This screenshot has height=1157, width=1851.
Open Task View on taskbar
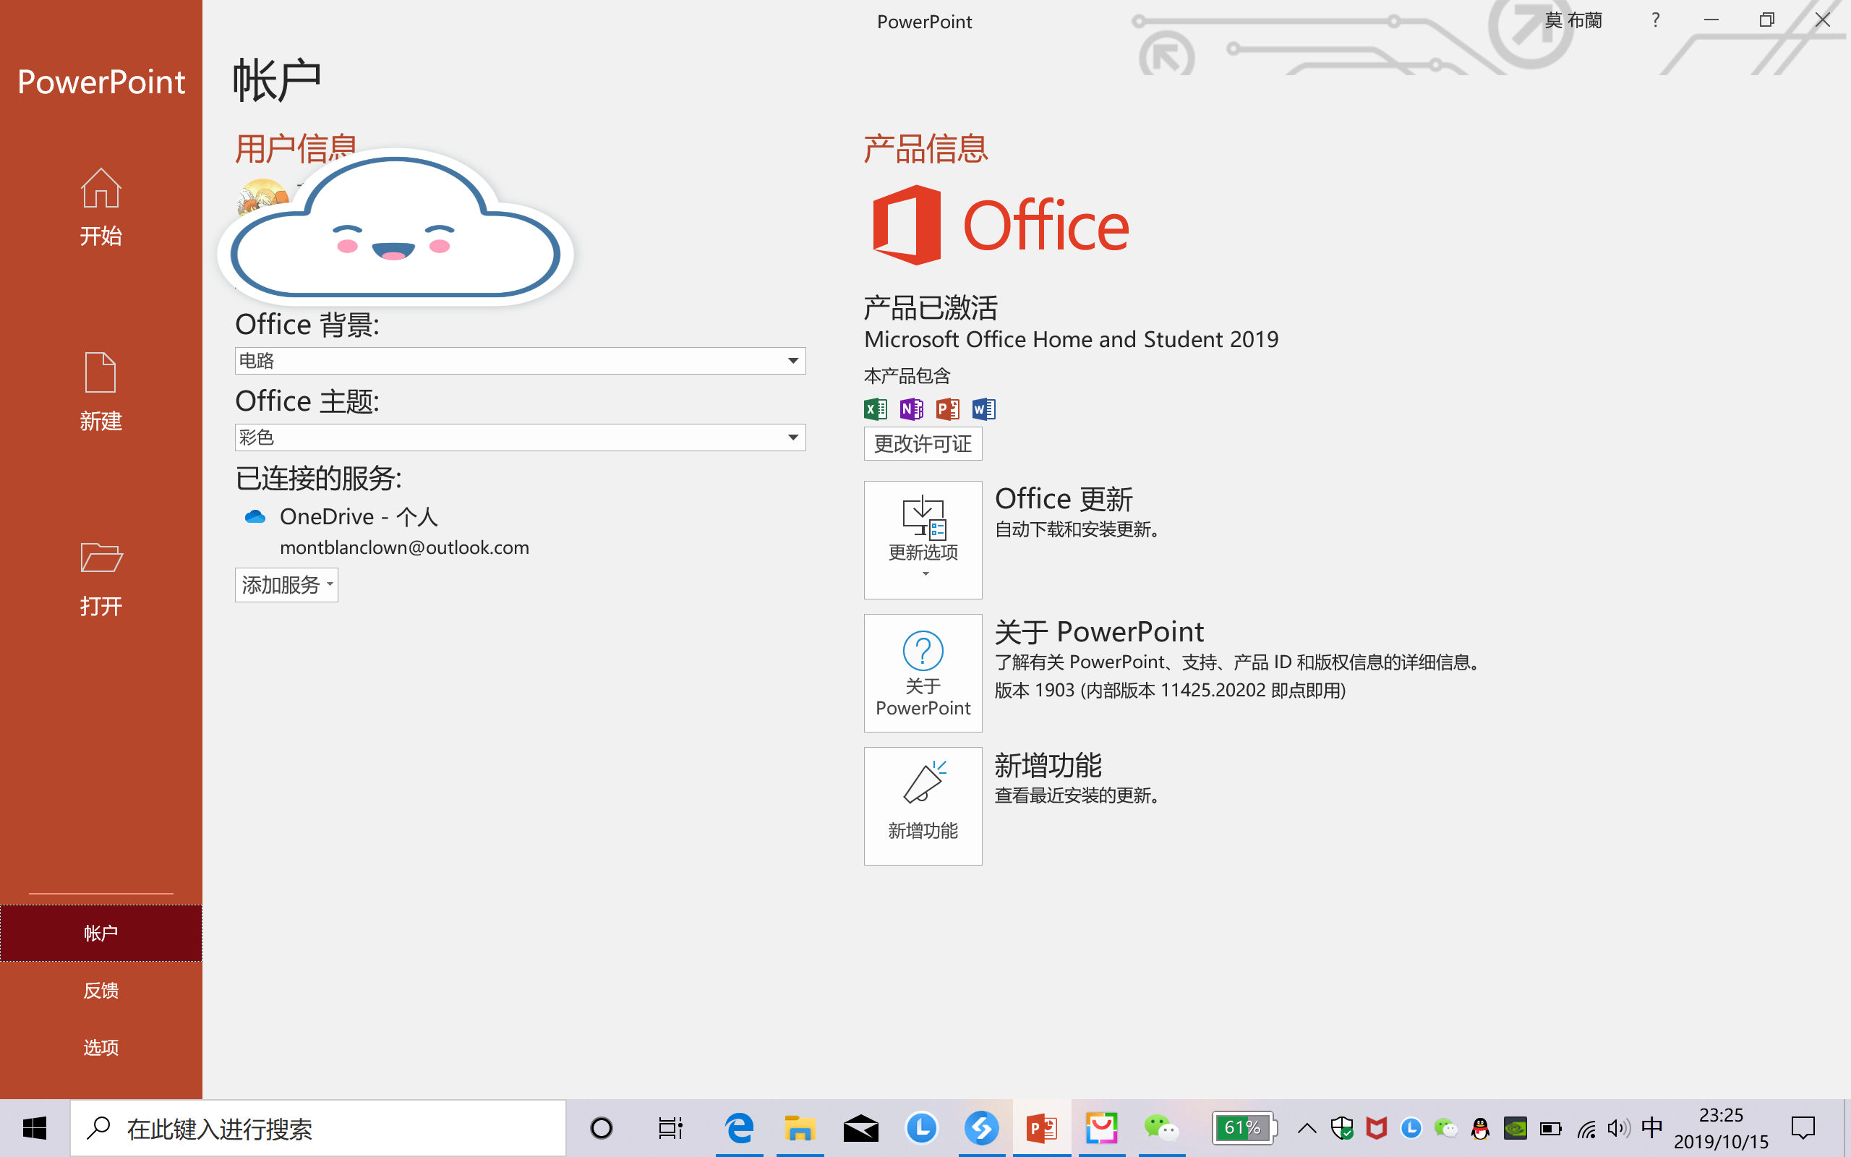coord(670,1128)
